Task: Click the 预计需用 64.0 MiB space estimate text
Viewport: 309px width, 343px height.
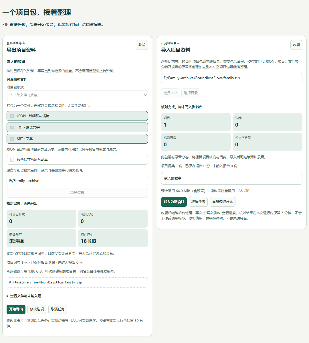Action: pos(206,191)
